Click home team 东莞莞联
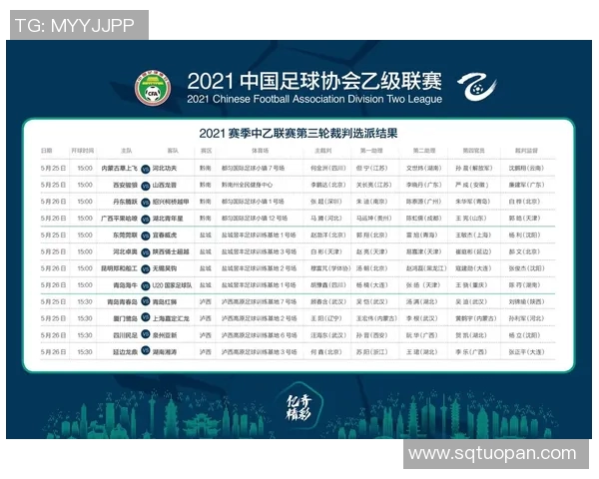This screenshot has height=479, width=599. click(x=125, y=236)
